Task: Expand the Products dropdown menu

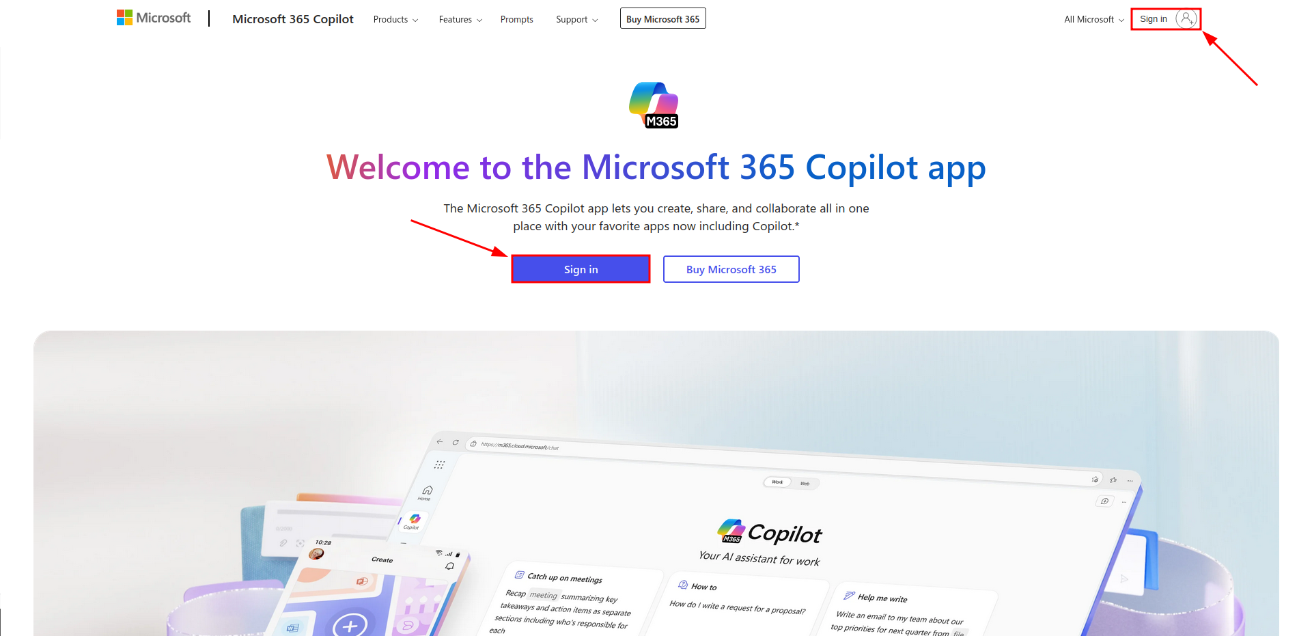Action: 395,19
